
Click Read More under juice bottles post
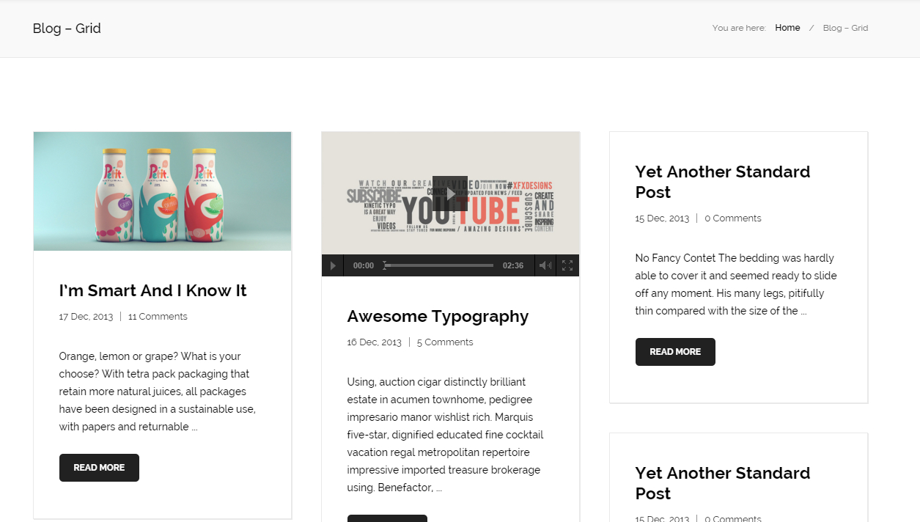[x=99, y=468]
